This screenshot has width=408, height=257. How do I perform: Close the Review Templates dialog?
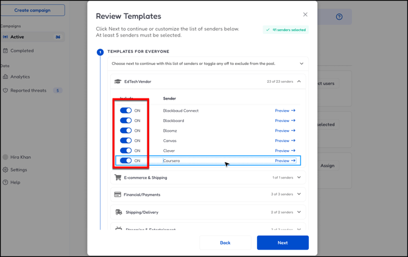point(305,15)
